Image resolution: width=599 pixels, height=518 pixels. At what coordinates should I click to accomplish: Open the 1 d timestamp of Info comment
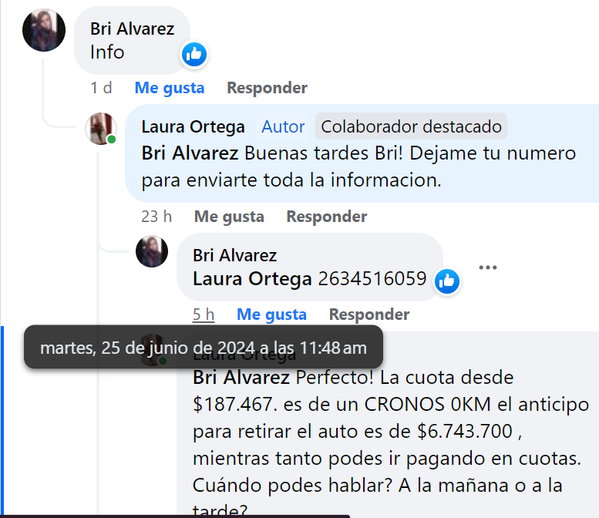[x=101, y=88]
